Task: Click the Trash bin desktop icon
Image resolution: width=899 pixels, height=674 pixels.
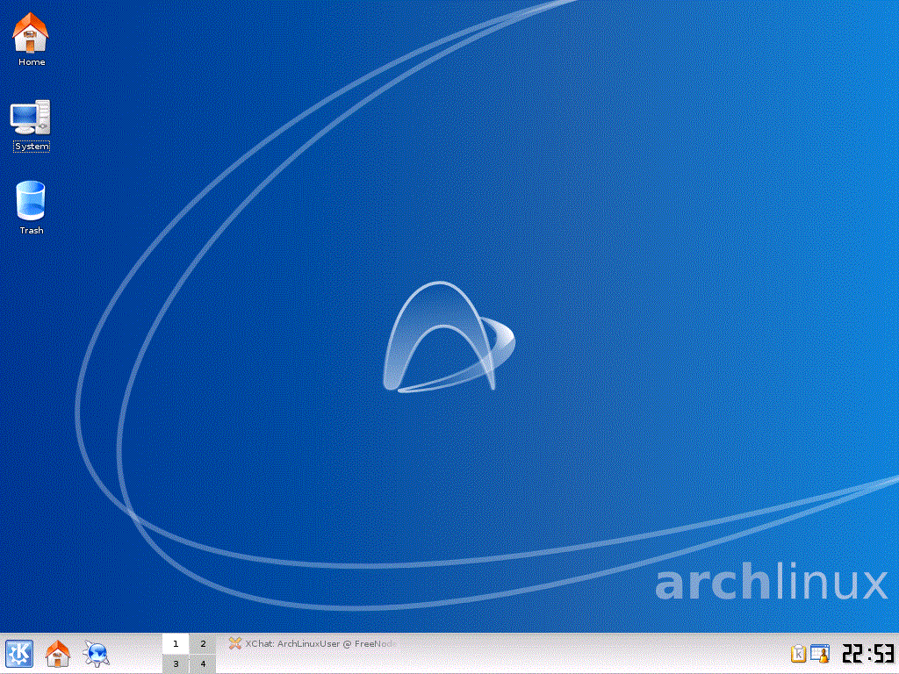Action: point(31,201)
